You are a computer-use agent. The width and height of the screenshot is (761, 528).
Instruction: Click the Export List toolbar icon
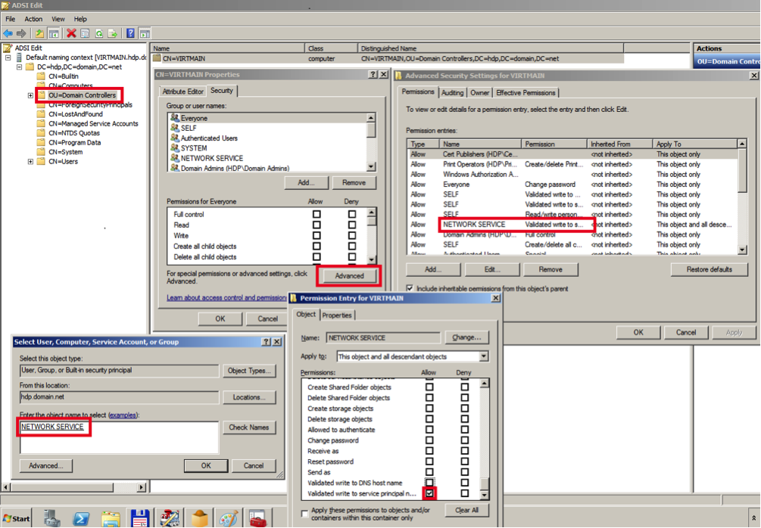pyautogui.click(x=112, y=33)
